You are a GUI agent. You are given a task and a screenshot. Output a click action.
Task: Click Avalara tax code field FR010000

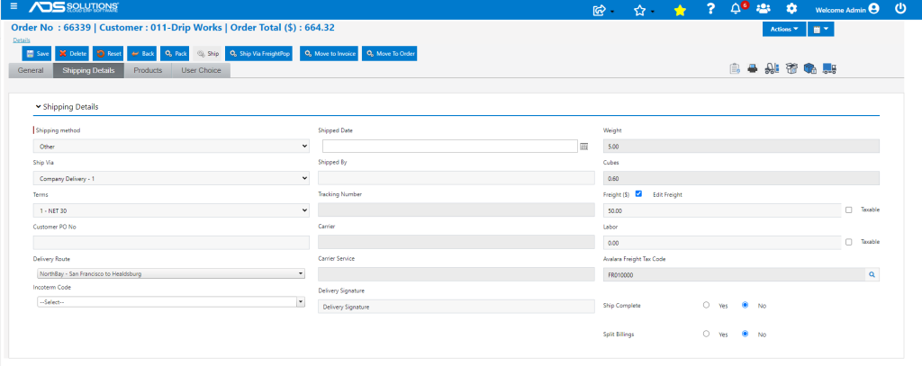click(x=733, y=274)
